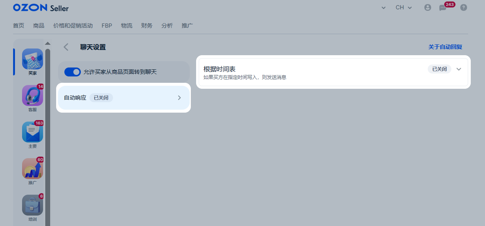The image size is (485, 226).
Task: Click the OZON Seller logo
Action: click(x=40, y=8)
